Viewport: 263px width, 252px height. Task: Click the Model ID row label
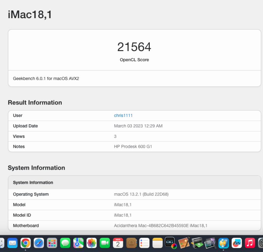click(22, 215)
